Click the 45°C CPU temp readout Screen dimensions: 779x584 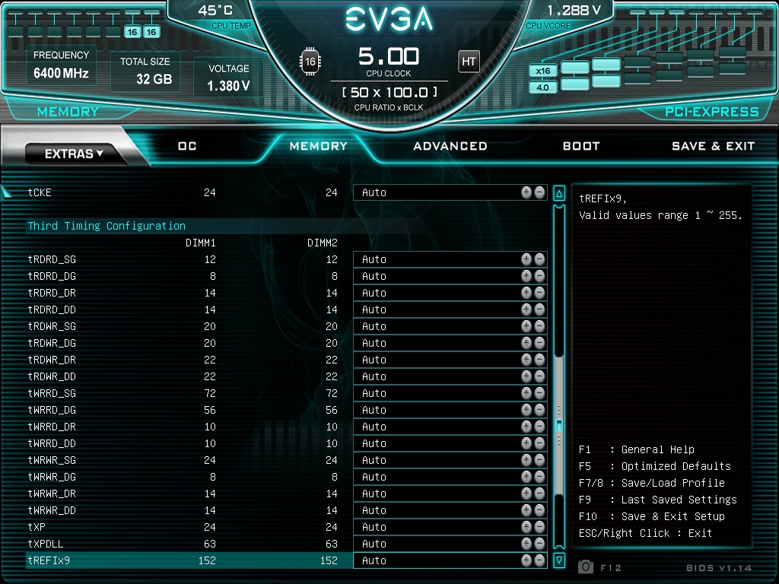click(x=215, y=11)
